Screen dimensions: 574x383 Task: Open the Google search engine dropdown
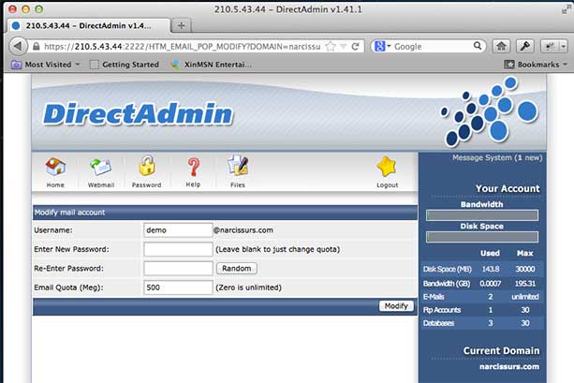tap(382, 46)
